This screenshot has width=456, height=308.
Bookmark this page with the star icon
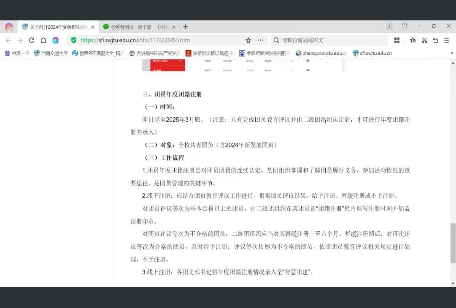[248, 41]
